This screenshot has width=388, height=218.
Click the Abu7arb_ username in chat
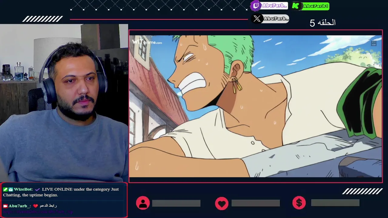pyautogui.click(x=19, y=206)
